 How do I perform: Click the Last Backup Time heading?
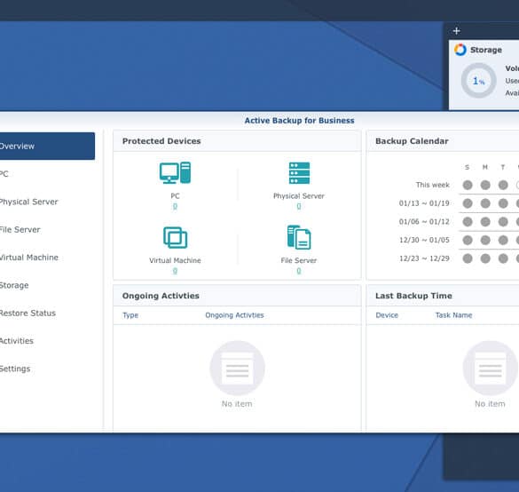[x=413, y=296]
